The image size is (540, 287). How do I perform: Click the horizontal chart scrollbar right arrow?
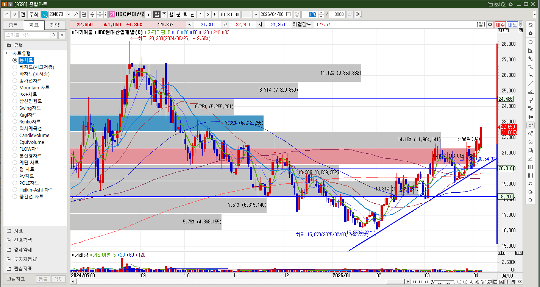tap(408, 282)
